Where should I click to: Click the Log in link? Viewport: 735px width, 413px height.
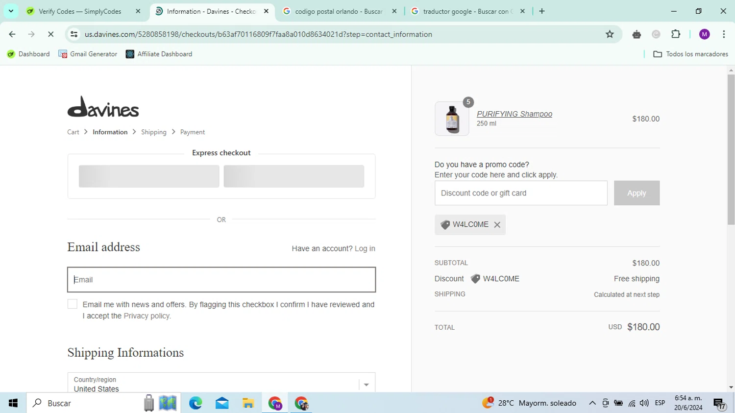[x=365, y=249]
